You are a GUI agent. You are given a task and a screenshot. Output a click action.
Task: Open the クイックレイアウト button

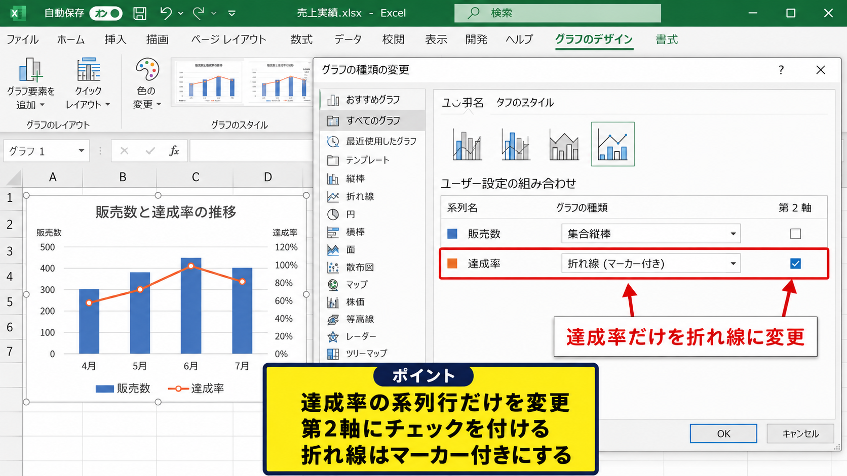[88, 83]
